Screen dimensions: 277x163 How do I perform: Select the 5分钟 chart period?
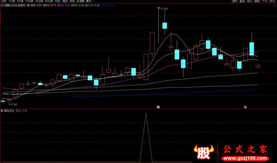[x=21, y=1]
